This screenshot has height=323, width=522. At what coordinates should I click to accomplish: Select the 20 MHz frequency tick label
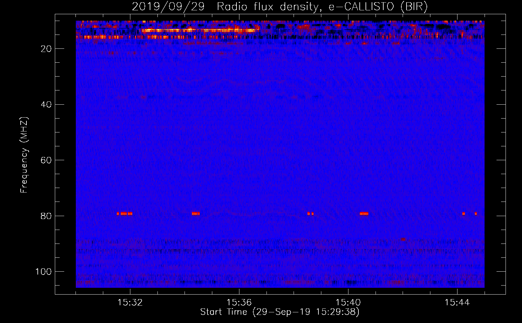[x=46, y=49]
